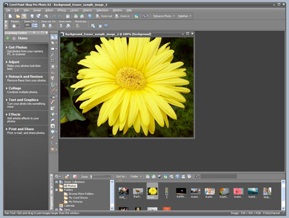Screen dimensions: 289x218
Task: Adjust the Organizer thumbnail Zoom slider
Action: 100,176
